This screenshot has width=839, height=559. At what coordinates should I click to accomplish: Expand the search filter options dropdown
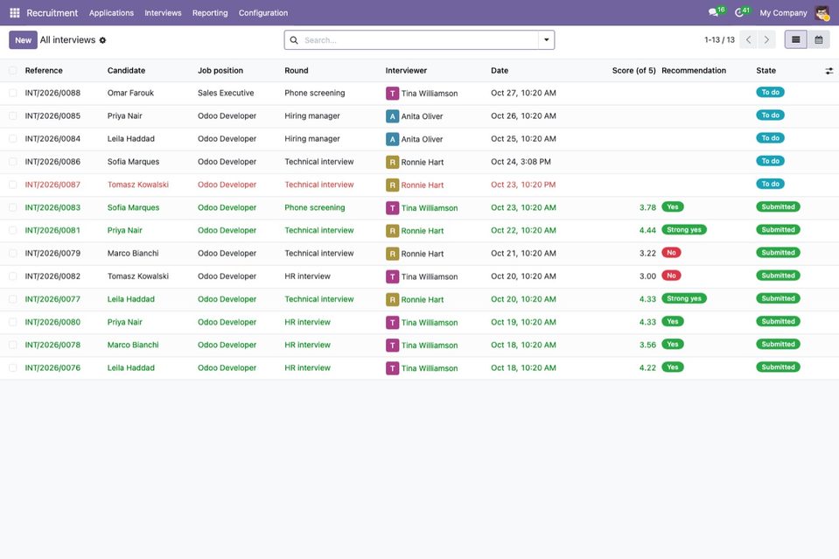point(546,40)
